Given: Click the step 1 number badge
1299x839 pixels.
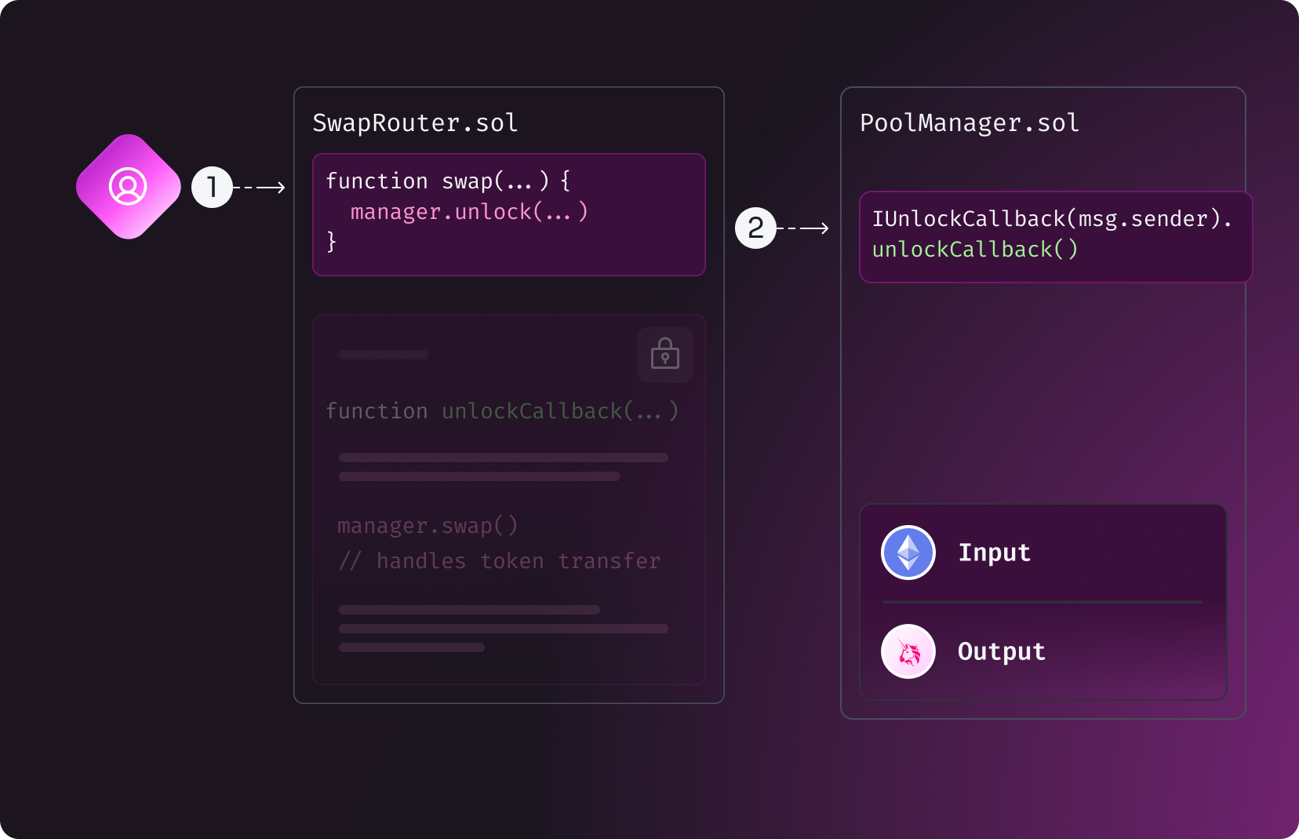Looking at the screenshot, I should (212, 187).
